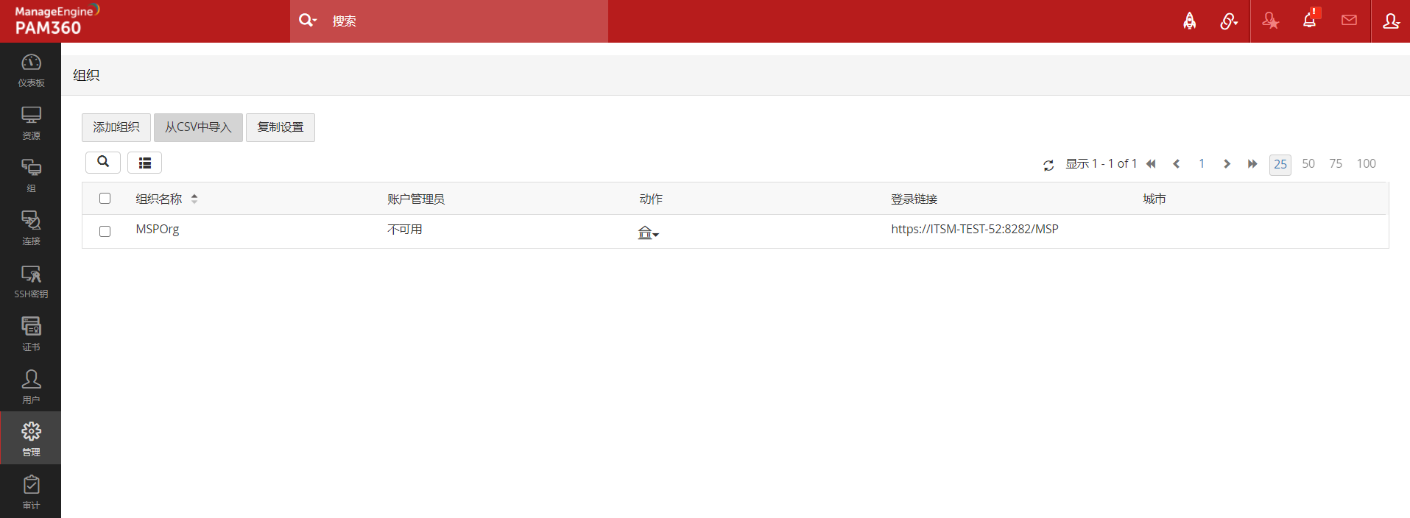1410x518 pixels.
Task: Toggle the select-all organizations checkbox
Action: pos(105,199)
